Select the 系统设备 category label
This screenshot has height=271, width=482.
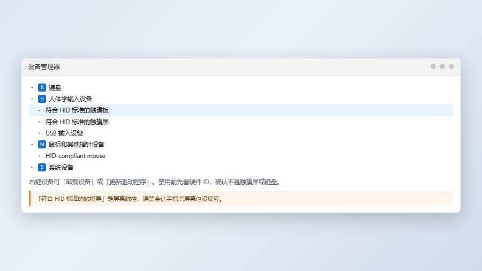61,168
